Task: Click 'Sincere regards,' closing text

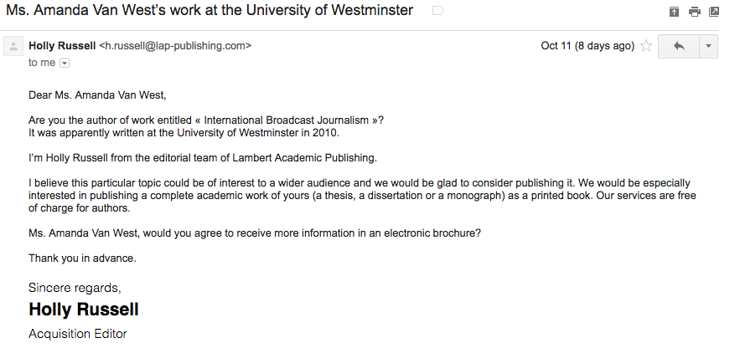Action: (75, 287)
